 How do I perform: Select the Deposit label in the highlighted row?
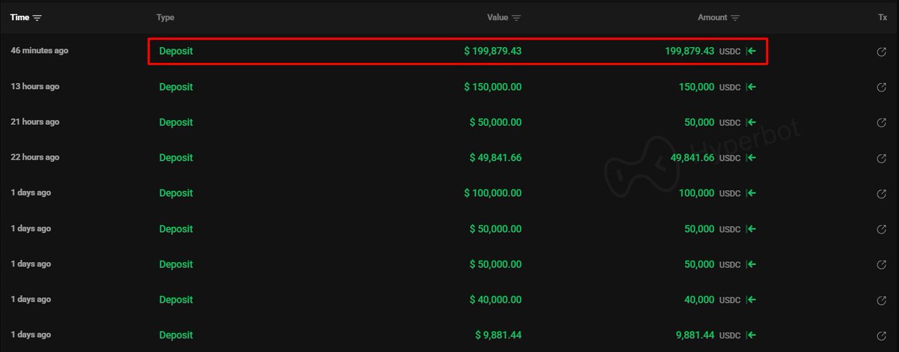pos(176,52)
